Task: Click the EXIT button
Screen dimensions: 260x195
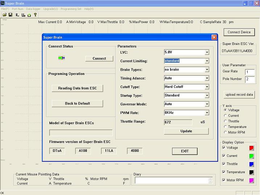Action: click(x=185, y=151)
